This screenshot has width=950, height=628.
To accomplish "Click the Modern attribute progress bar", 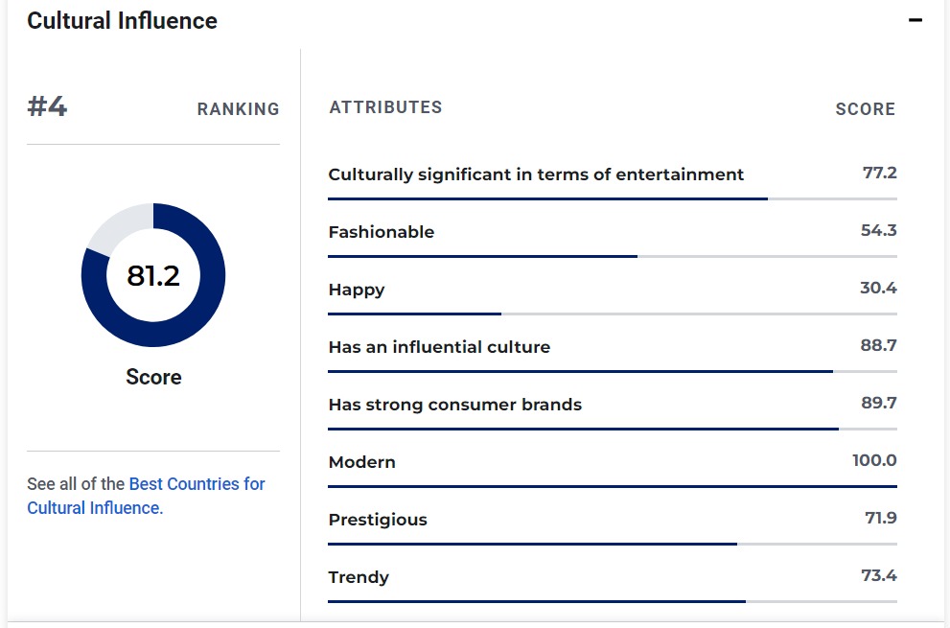I will pyautogui.click(x=612, y=486).
